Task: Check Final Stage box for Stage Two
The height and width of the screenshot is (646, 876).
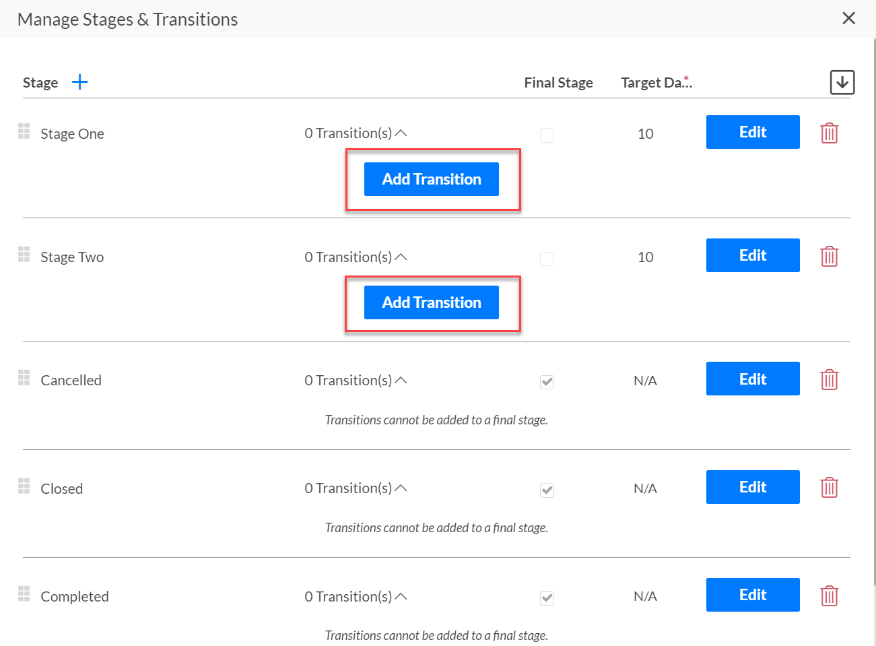Action: click(x=547, y=259)
